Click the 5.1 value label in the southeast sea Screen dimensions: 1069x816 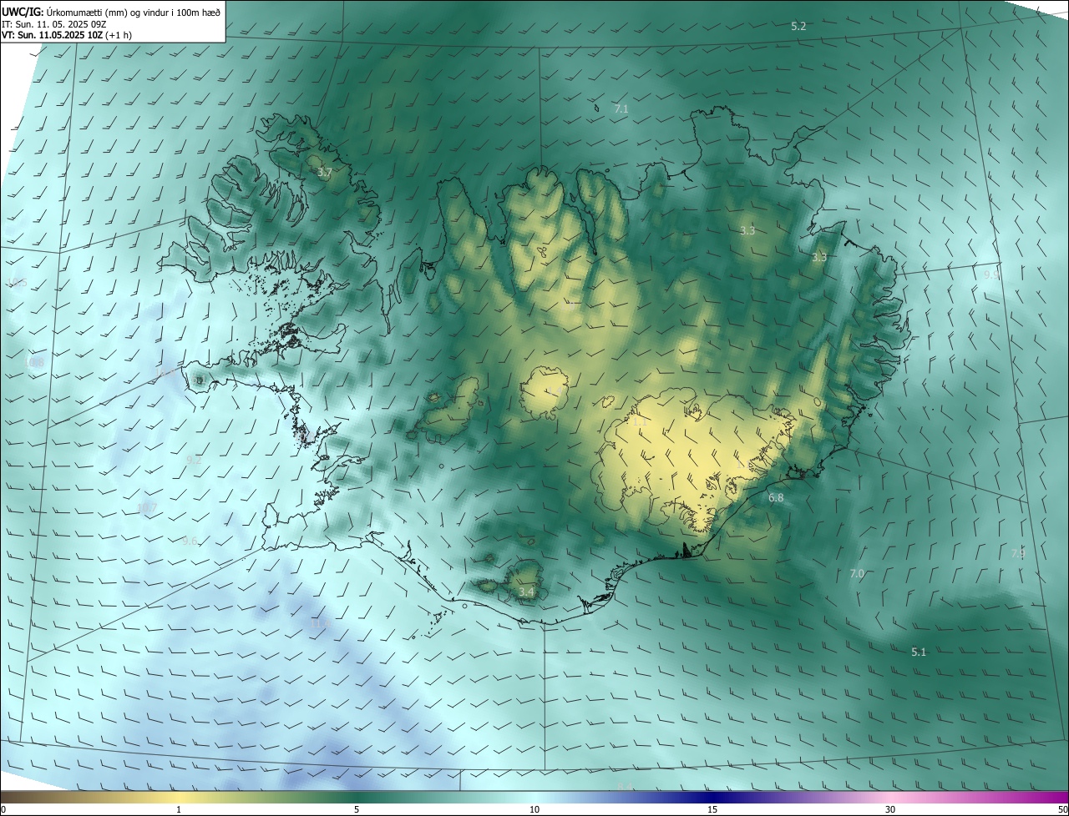coord(919,652)
